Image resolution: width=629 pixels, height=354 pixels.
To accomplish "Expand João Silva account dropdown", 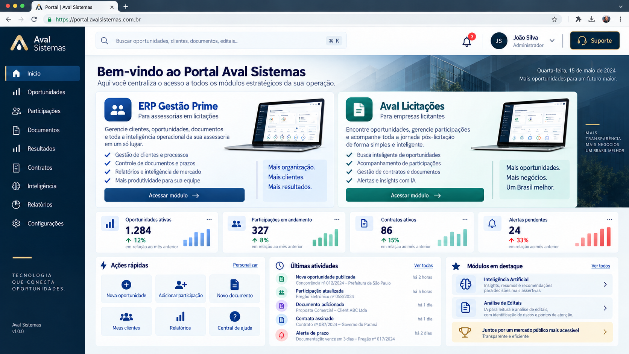I will click(552, 41).
